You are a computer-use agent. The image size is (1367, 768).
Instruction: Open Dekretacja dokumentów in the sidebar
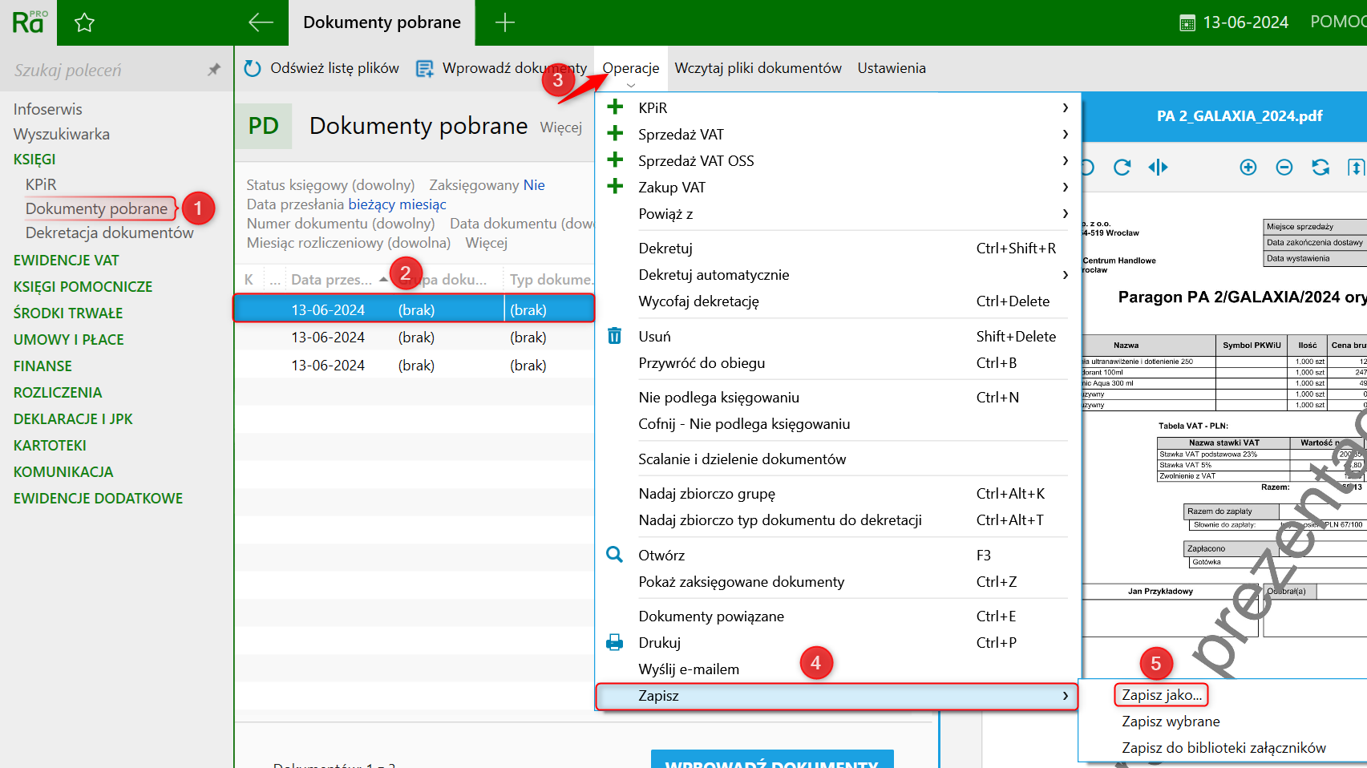pos(109,233)
